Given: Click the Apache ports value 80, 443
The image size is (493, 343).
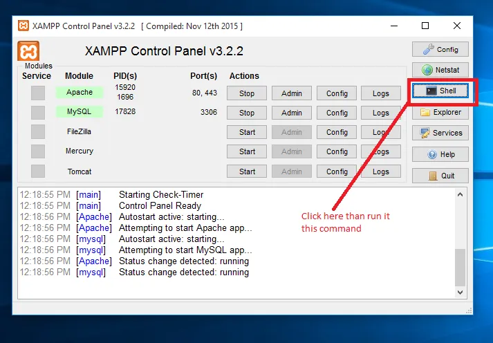Looking at the screenshot, I should 205,93.
